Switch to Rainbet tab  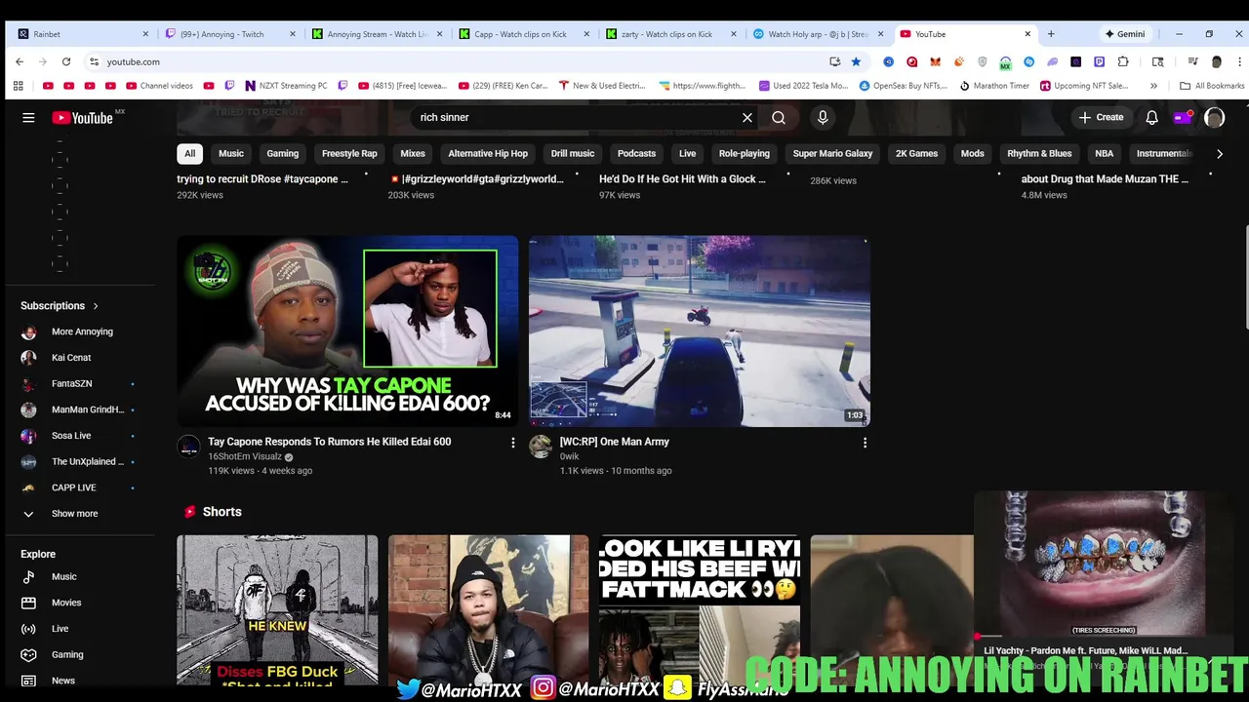click(83, 34)
